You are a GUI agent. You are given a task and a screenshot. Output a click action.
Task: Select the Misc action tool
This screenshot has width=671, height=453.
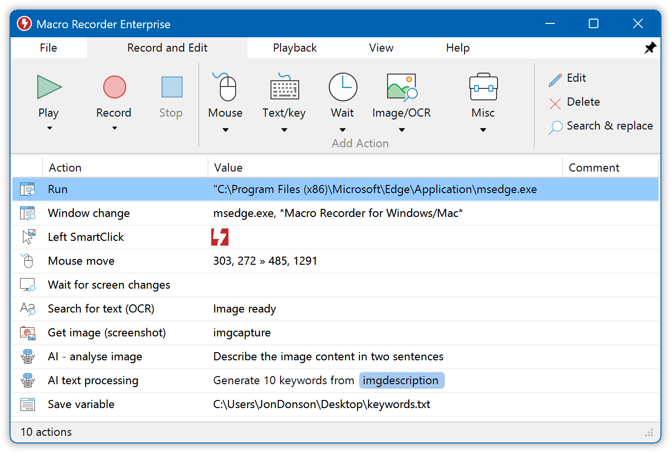click(483, 87)
